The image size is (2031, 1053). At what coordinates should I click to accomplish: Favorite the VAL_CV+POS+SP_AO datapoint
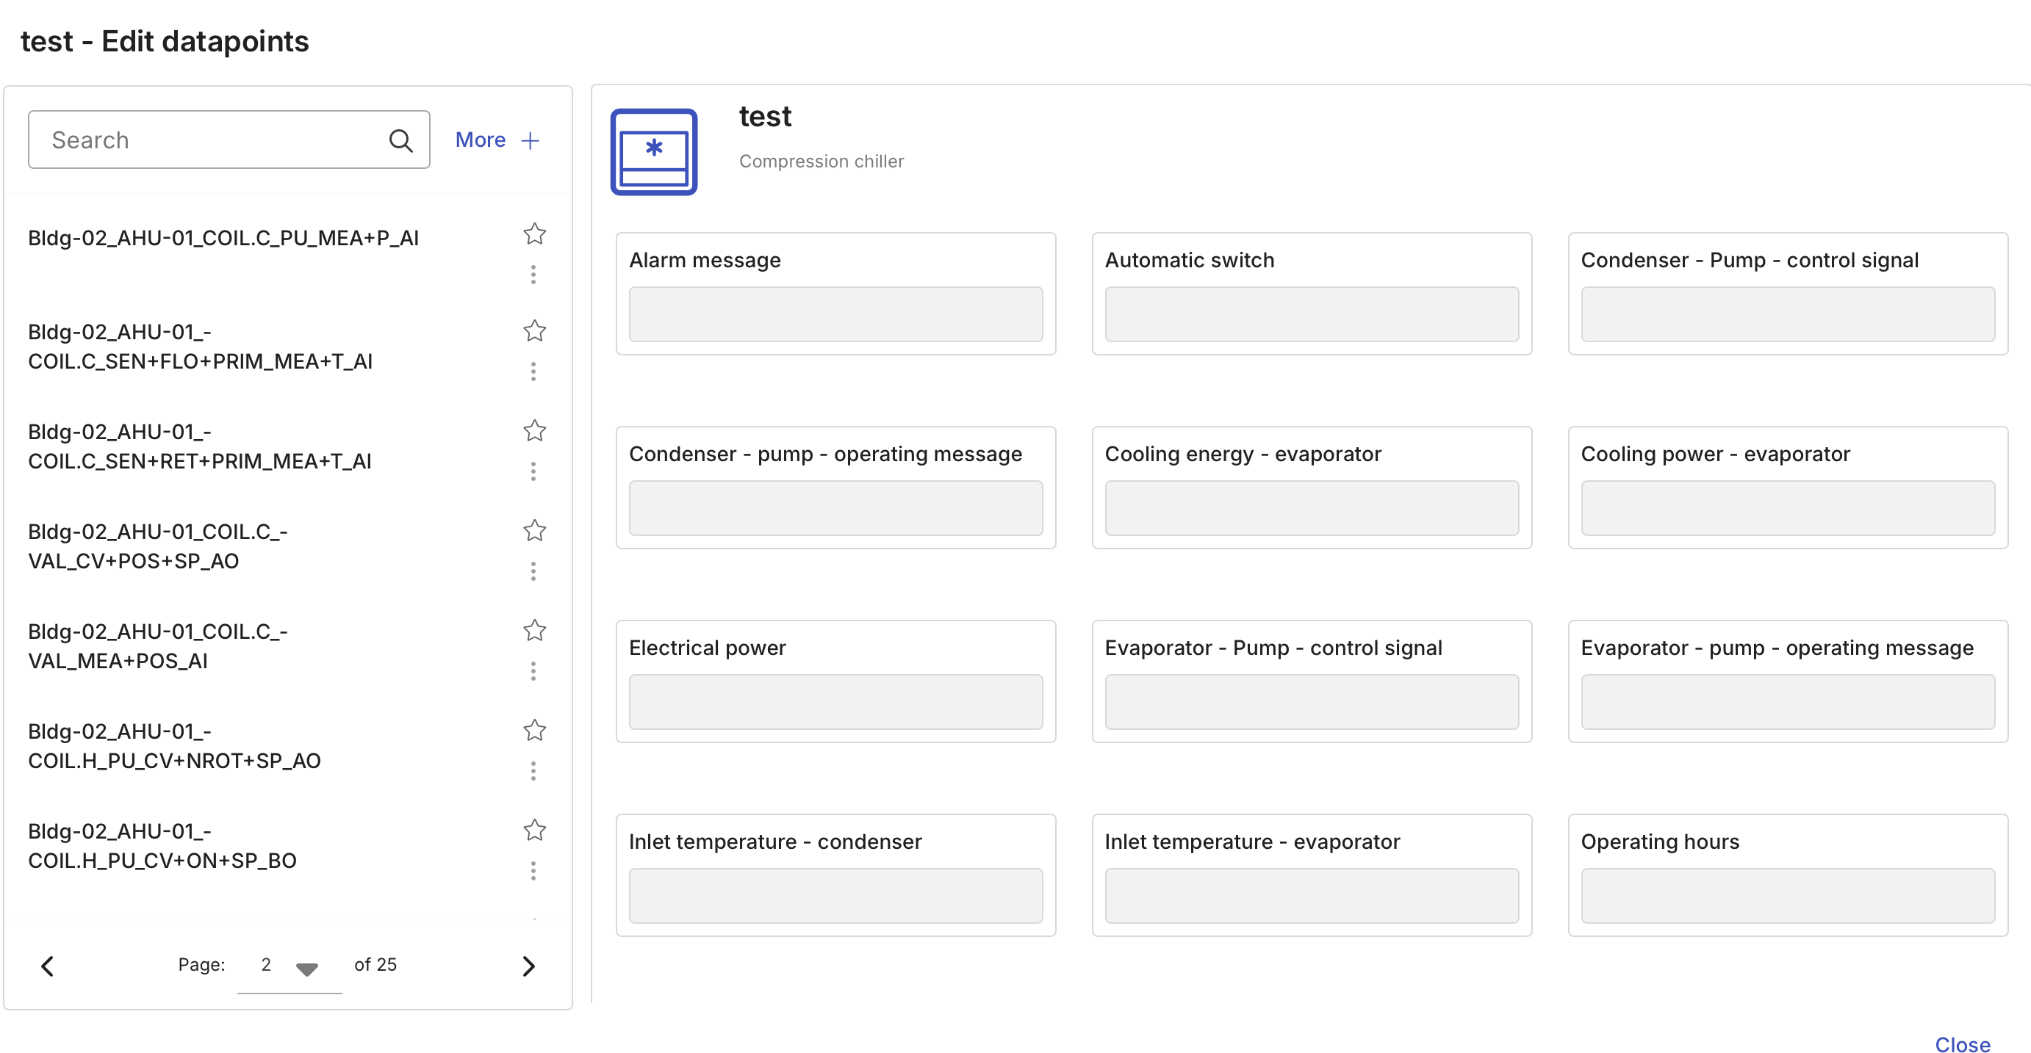[x=534, y=530]
